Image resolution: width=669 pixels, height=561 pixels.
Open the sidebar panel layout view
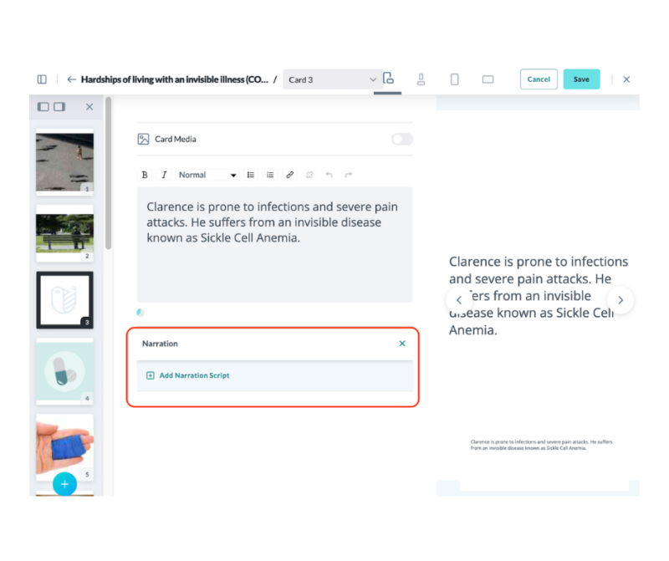coord(41,79)
